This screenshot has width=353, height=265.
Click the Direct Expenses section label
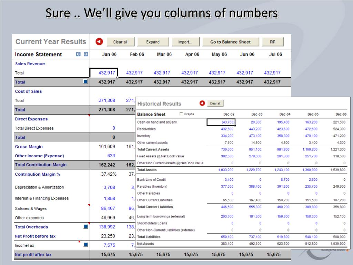31,119
